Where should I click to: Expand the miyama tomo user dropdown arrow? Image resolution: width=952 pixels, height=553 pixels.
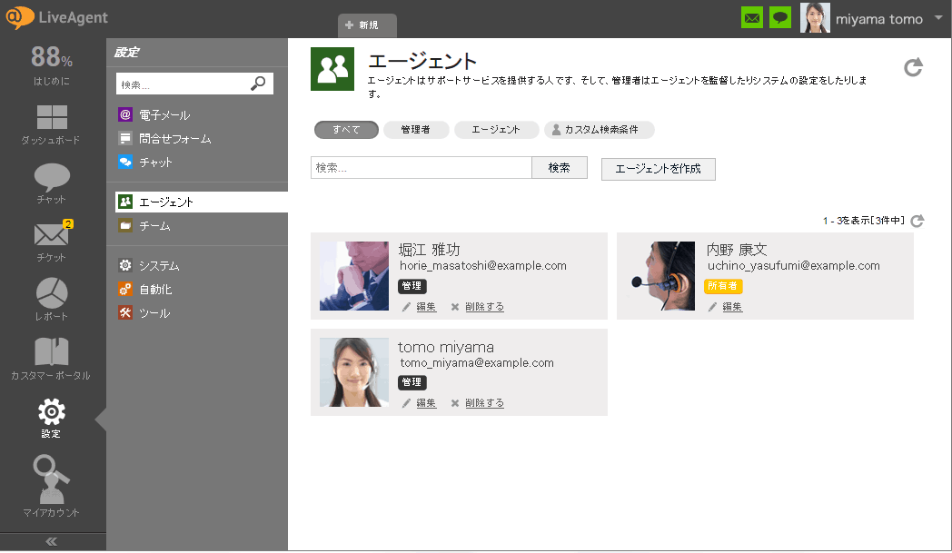pyautogui.click(x=938, y=17)
